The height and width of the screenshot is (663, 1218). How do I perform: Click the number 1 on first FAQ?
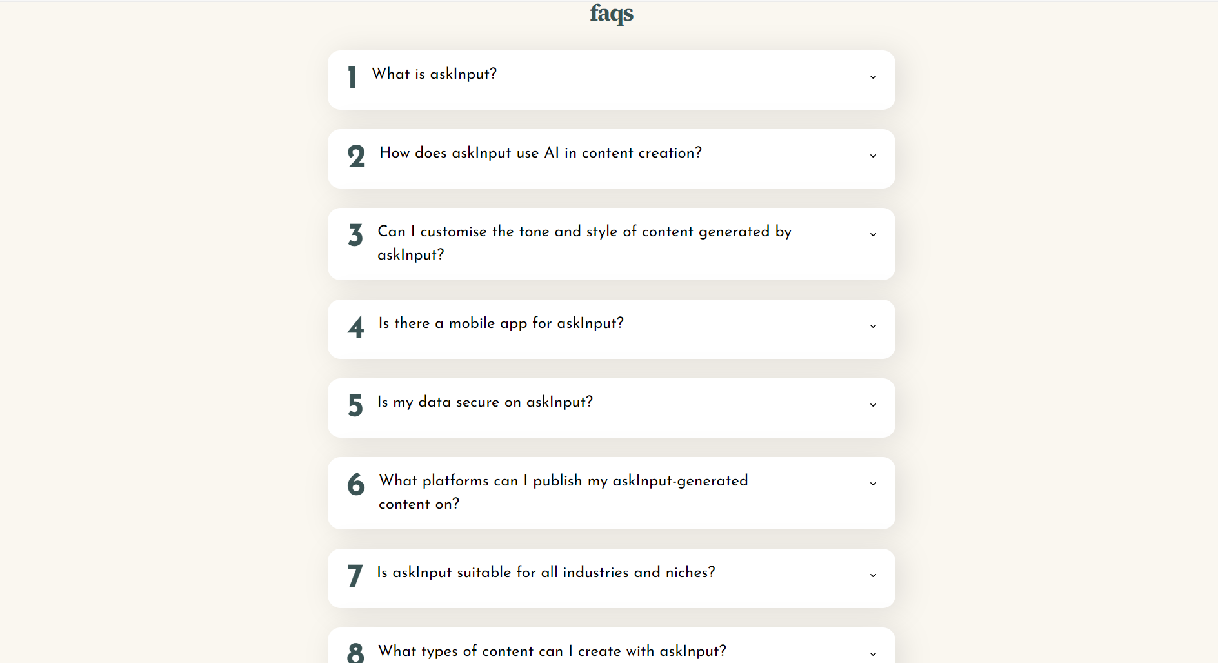(352, 77)
